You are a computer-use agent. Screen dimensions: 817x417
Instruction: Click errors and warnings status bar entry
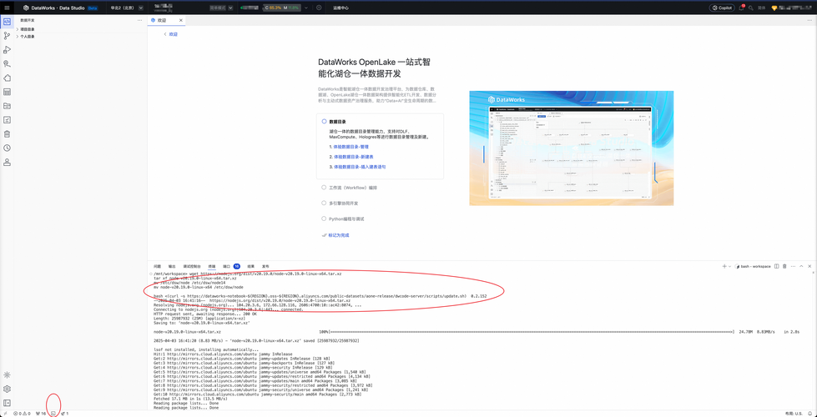(22, 414)
